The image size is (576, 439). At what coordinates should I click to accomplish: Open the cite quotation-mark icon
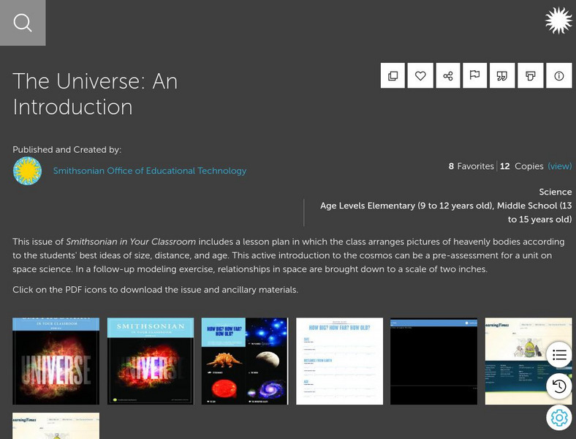point(502,76)
